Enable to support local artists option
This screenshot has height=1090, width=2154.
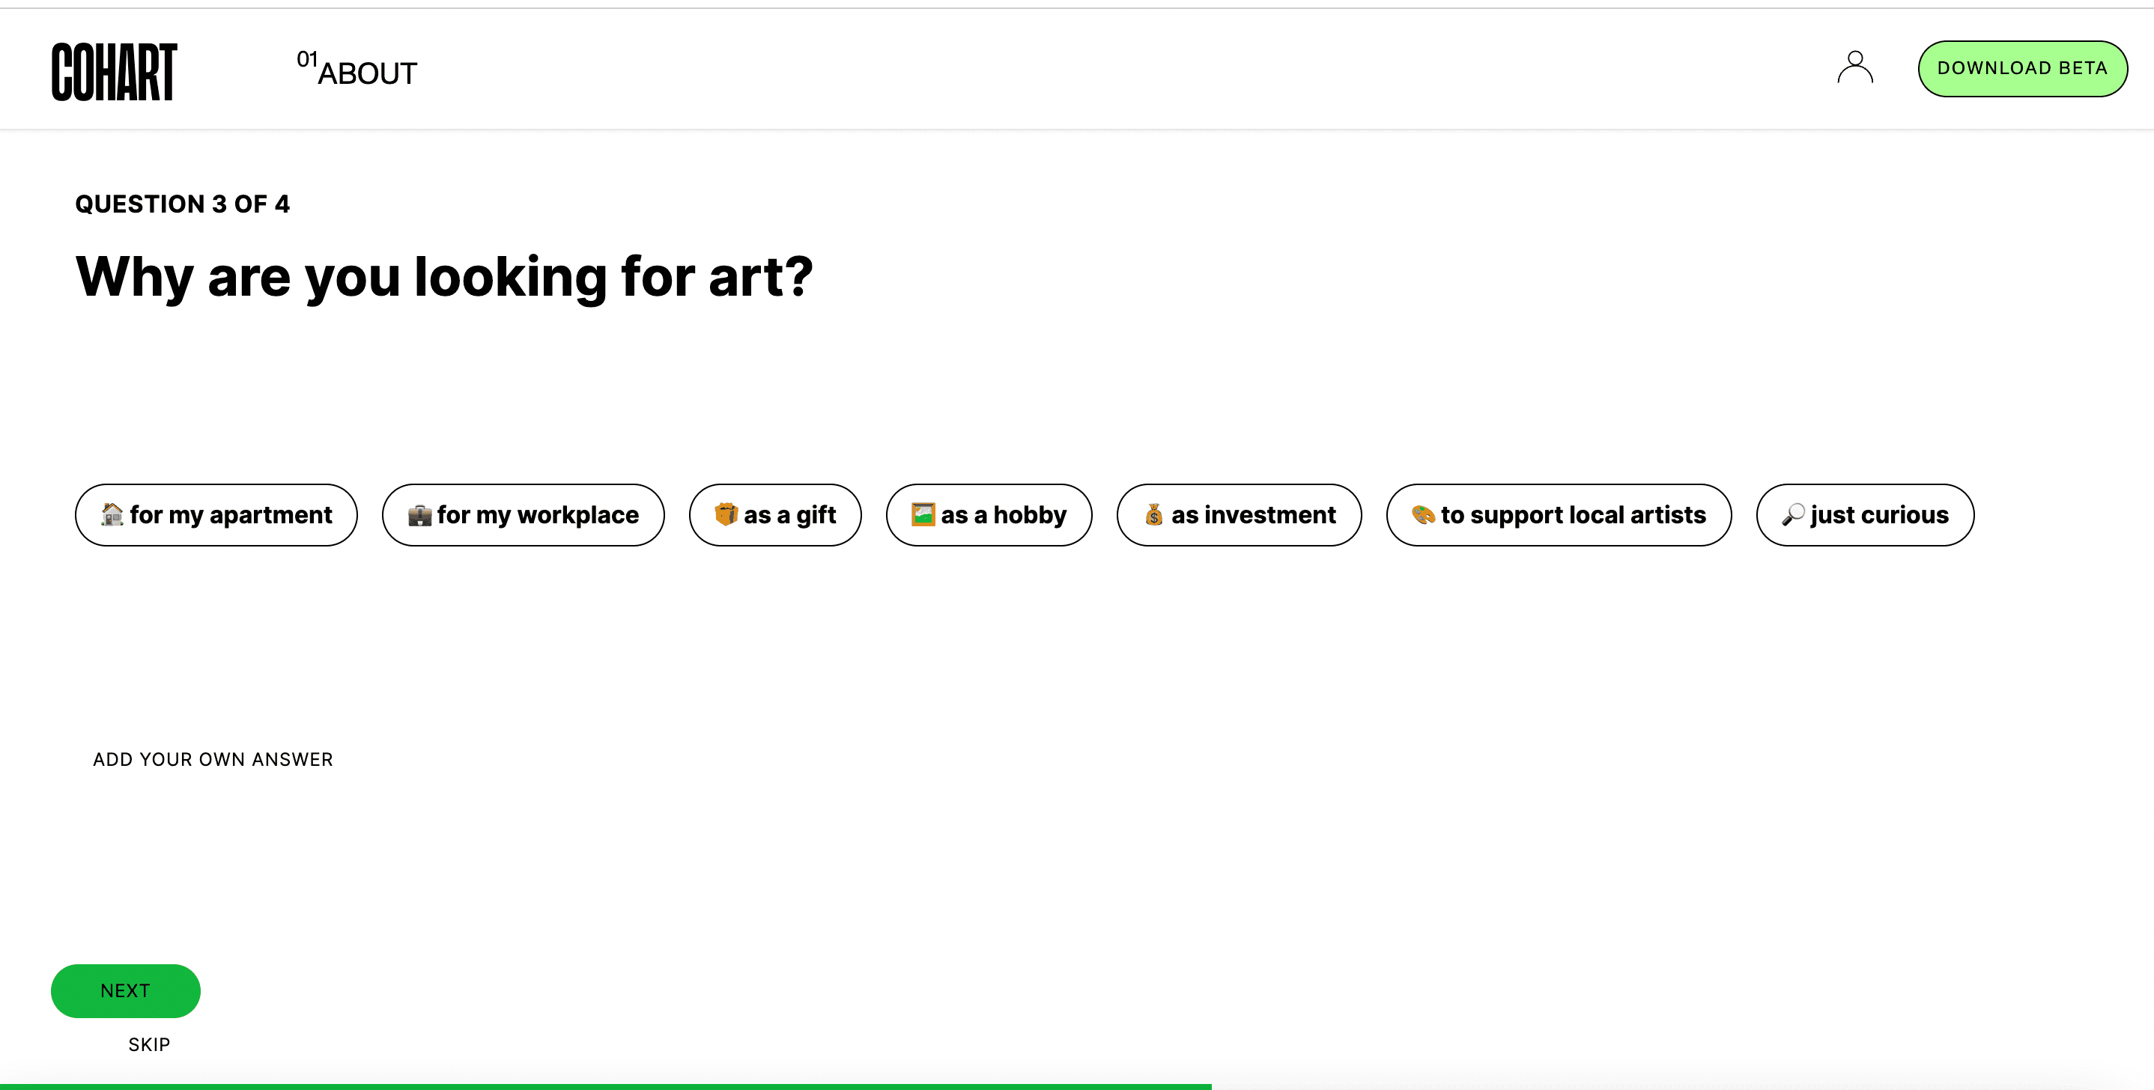point(1557,514)
